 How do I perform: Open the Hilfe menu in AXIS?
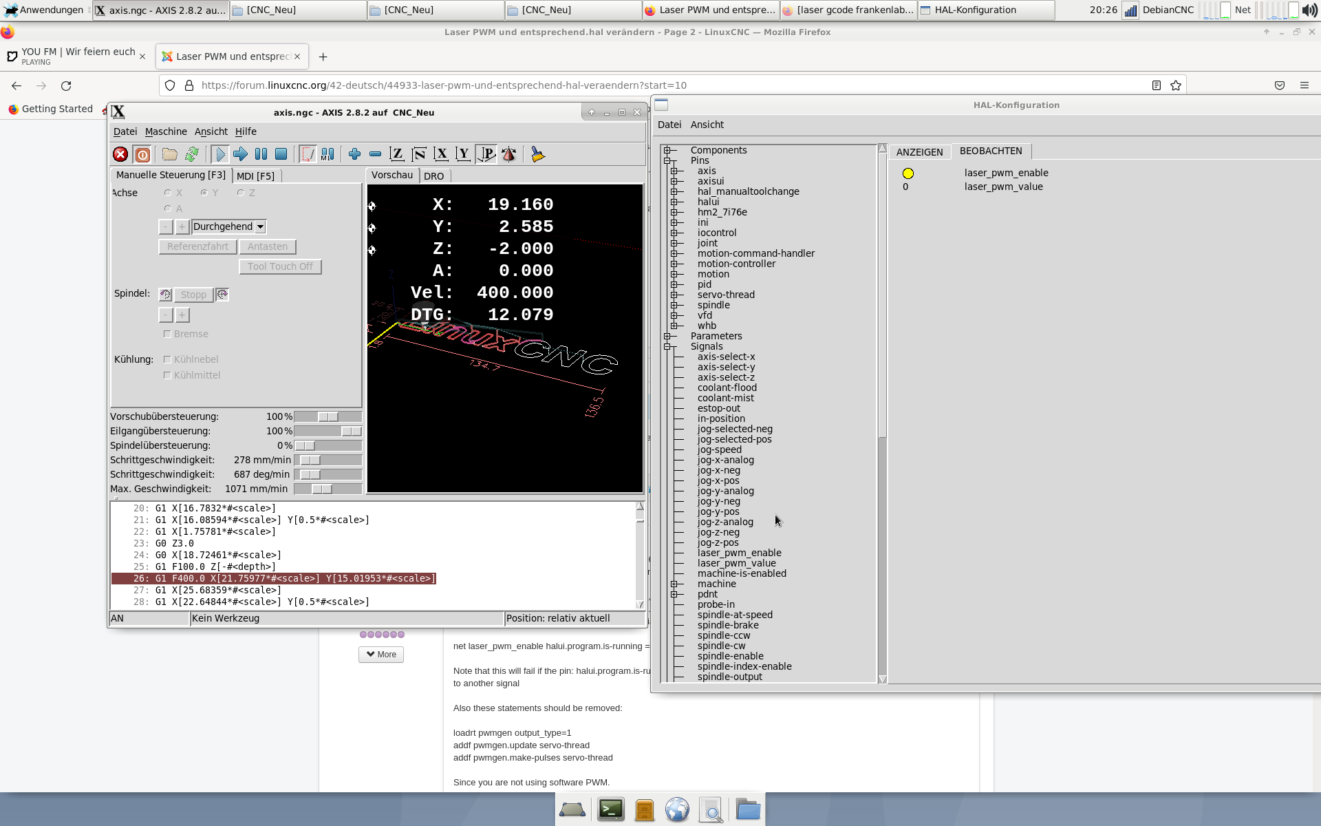pyautogui.click(x=246, y=131)
